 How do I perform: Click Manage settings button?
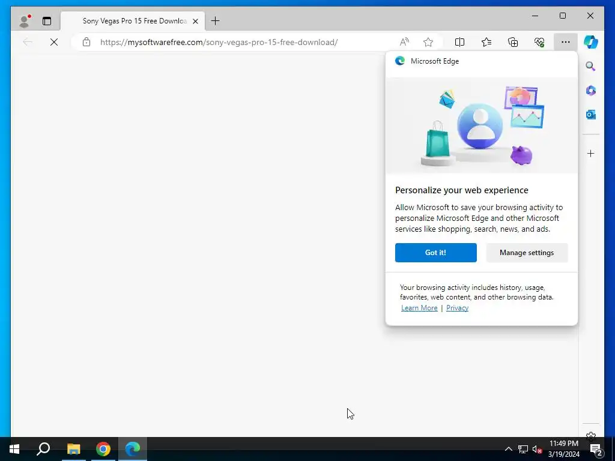pyautogui.click(x=527, y=253)
